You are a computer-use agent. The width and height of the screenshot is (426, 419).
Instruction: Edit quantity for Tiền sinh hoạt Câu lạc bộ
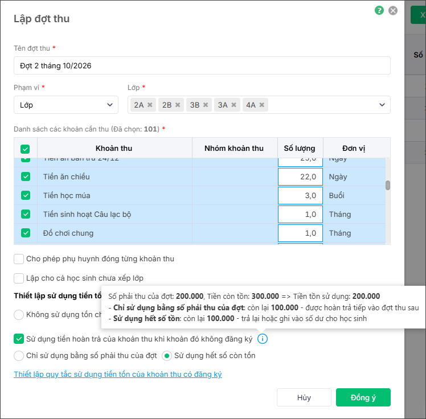pos(300,214)
